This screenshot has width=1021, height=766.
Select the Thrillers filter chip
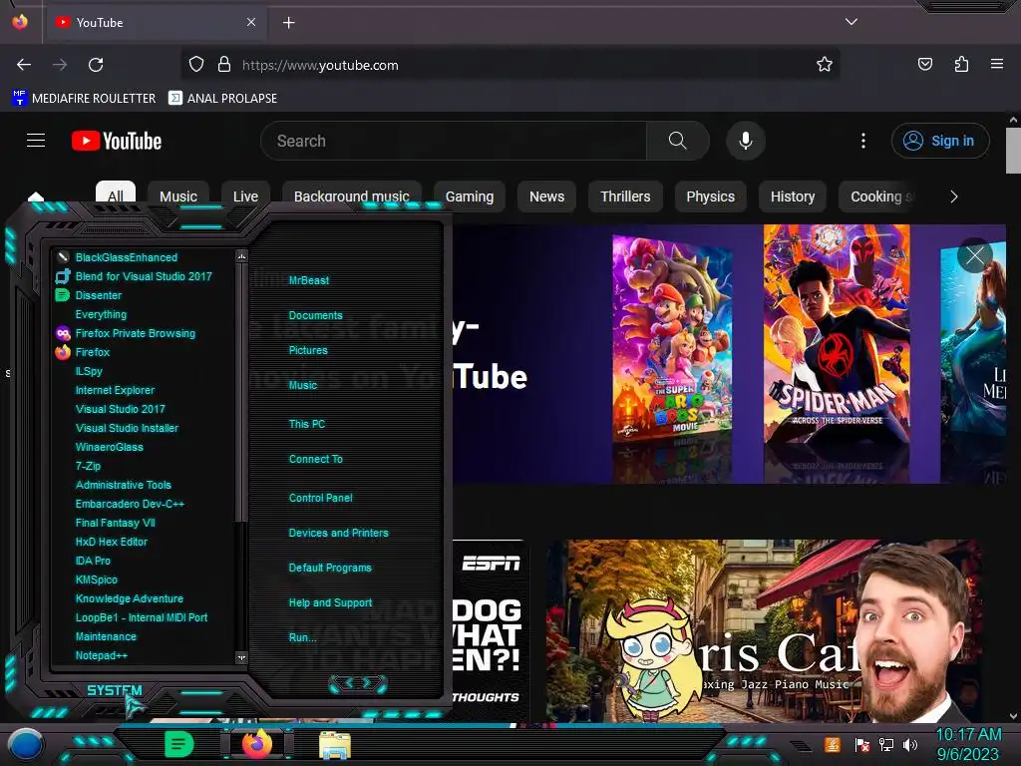click(625, 196)
